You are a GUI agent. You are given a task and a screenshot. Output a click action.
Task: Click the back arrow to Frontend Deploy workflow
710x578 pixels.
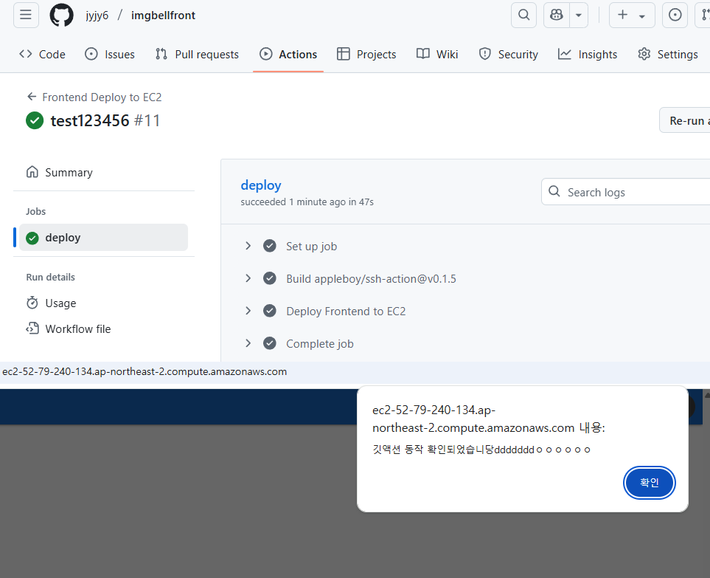tap(32, 97)
